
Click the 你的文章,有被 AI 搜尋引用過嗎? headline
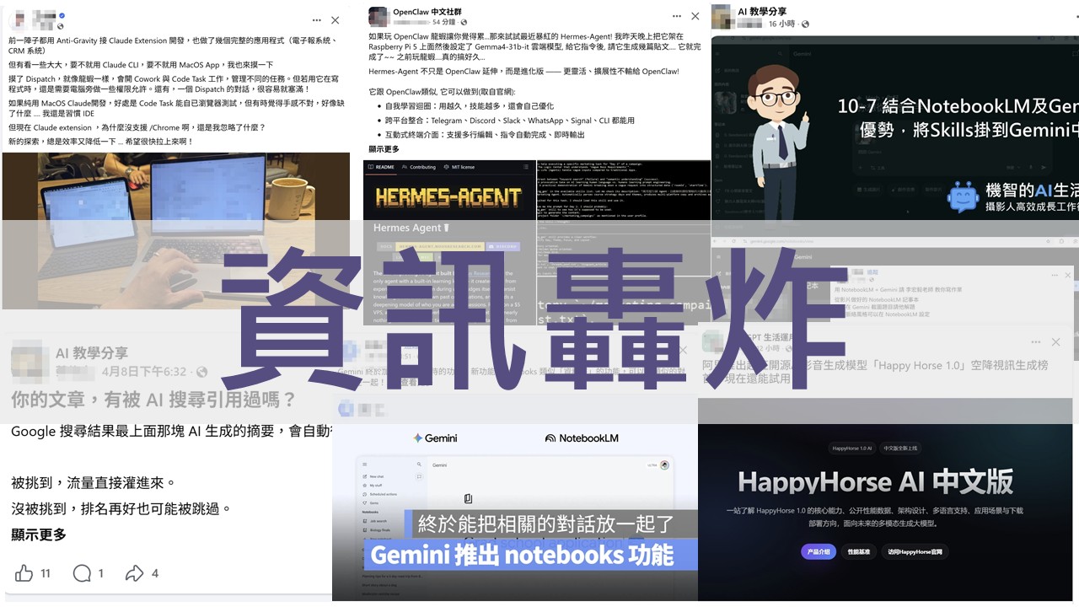tap(154, 398)
